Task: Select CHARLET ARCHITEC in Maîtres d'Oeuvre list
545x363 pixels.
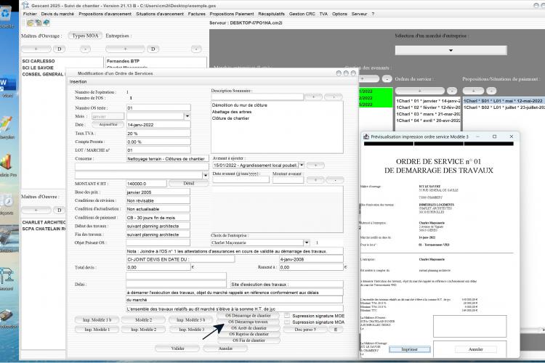Action: click(x=44, y=222)
